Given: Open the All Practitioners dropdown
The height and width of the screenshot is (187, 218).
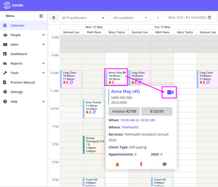Looking at the screenshot, I should [83, 18].
